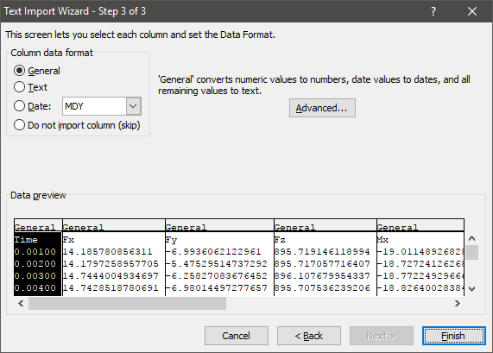This screenshot has width=493, height=353.
Task: Close the Text Import Wizard dialog
Action: tap(472, 11)
